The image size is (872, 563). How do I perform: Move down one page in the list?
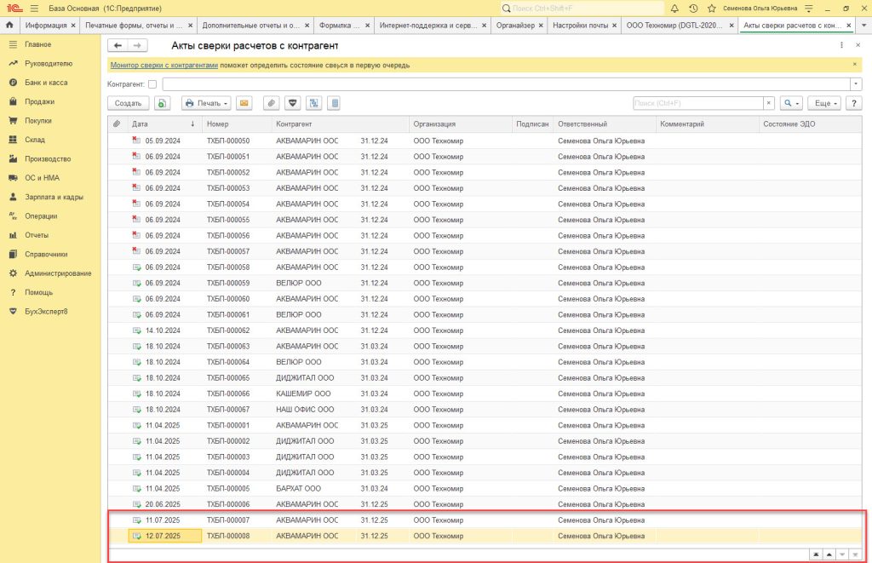pos(842,554)
